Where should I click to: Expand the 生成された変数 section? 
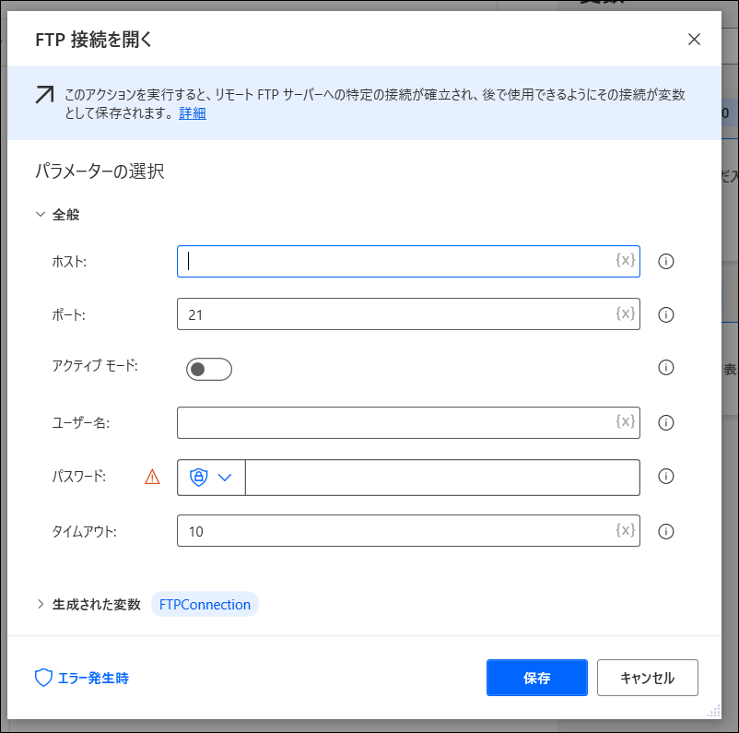41,604
